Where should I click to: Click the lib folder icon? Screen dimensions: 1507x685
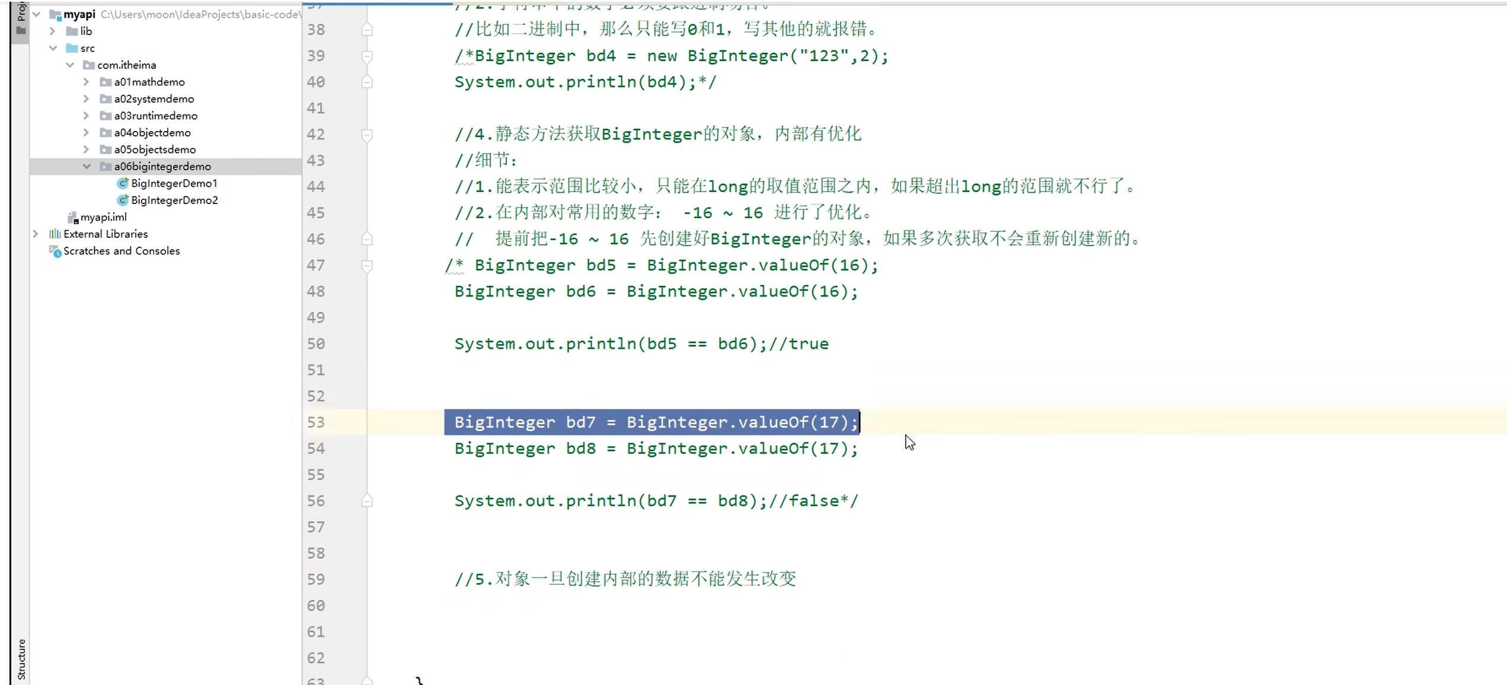pos(72,31)
